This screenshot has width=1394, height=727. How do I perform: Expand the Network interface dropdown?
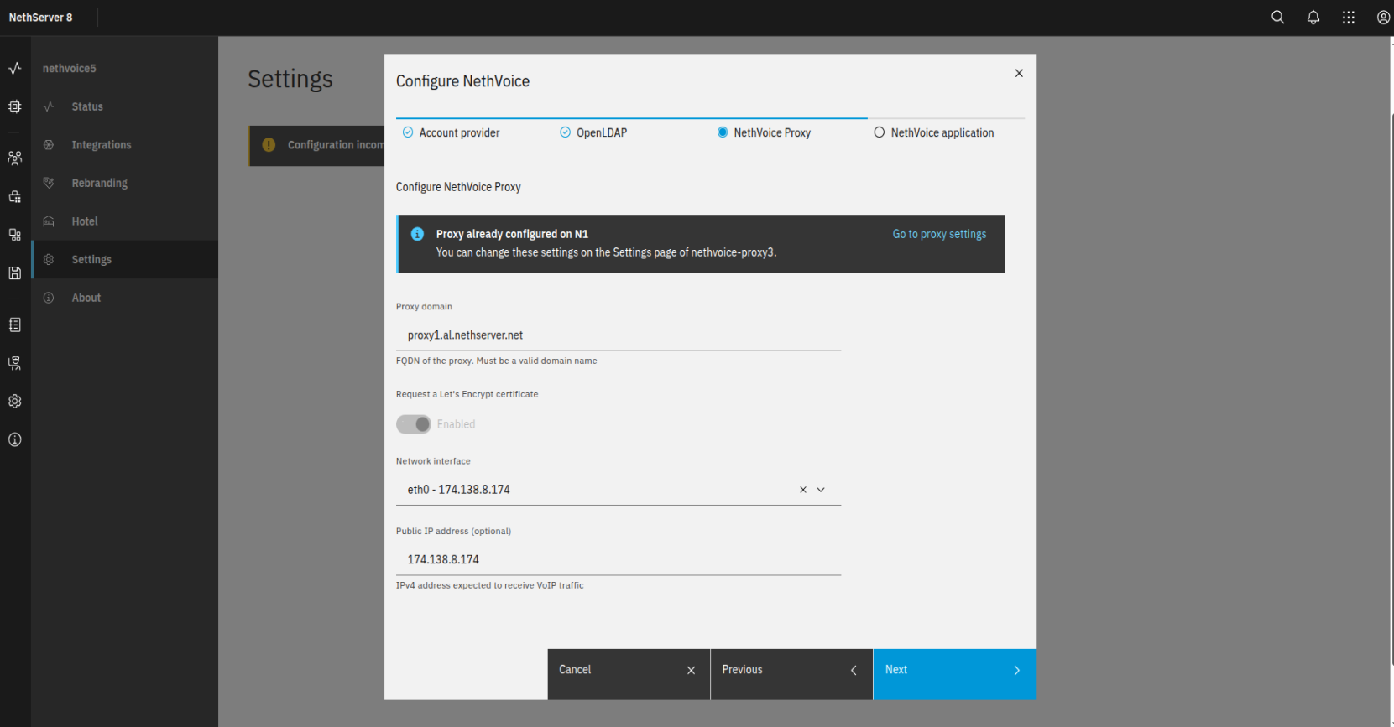click(821, 490)
